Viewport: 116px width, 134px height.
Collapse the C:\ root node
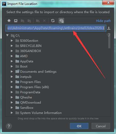[7, 35]
